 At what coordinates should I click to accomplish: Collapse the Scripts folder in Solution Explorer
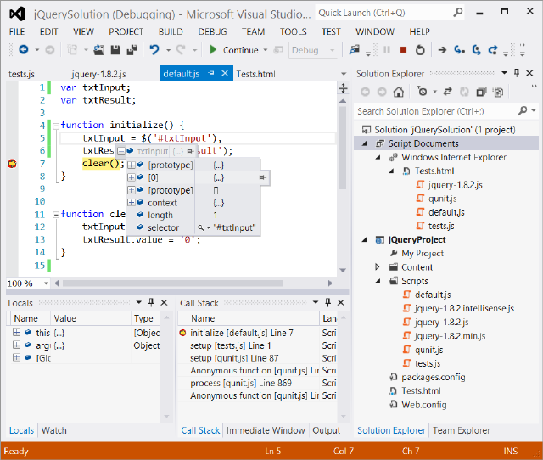pyautogui.click(x=378, y=281)
